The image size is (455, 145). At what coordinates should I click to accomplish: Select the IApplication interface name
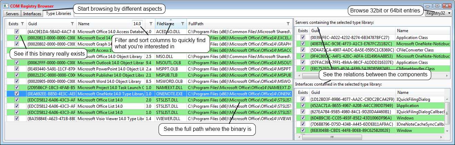point(408,105)
